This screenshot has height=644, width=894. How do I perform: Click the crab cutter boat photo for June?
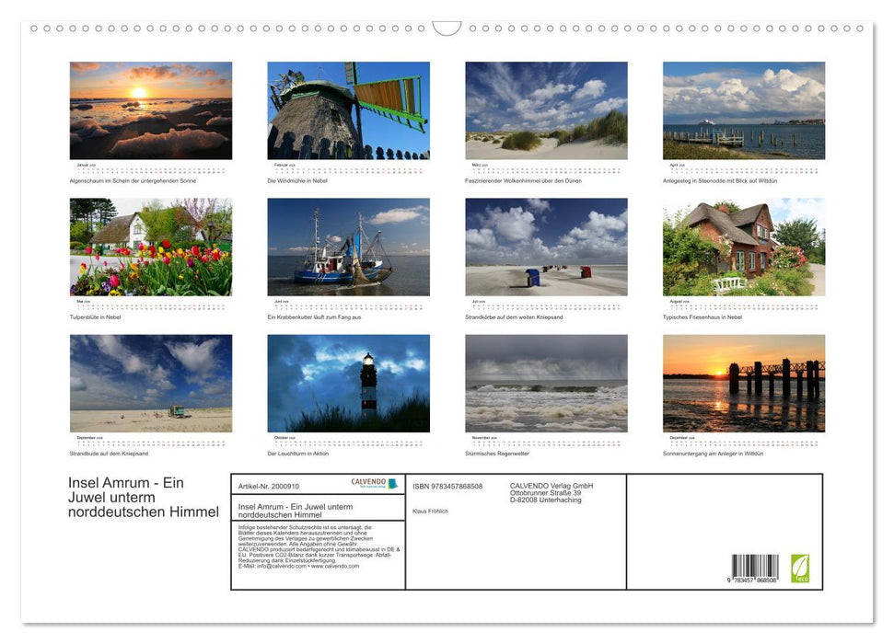[348, 247]
